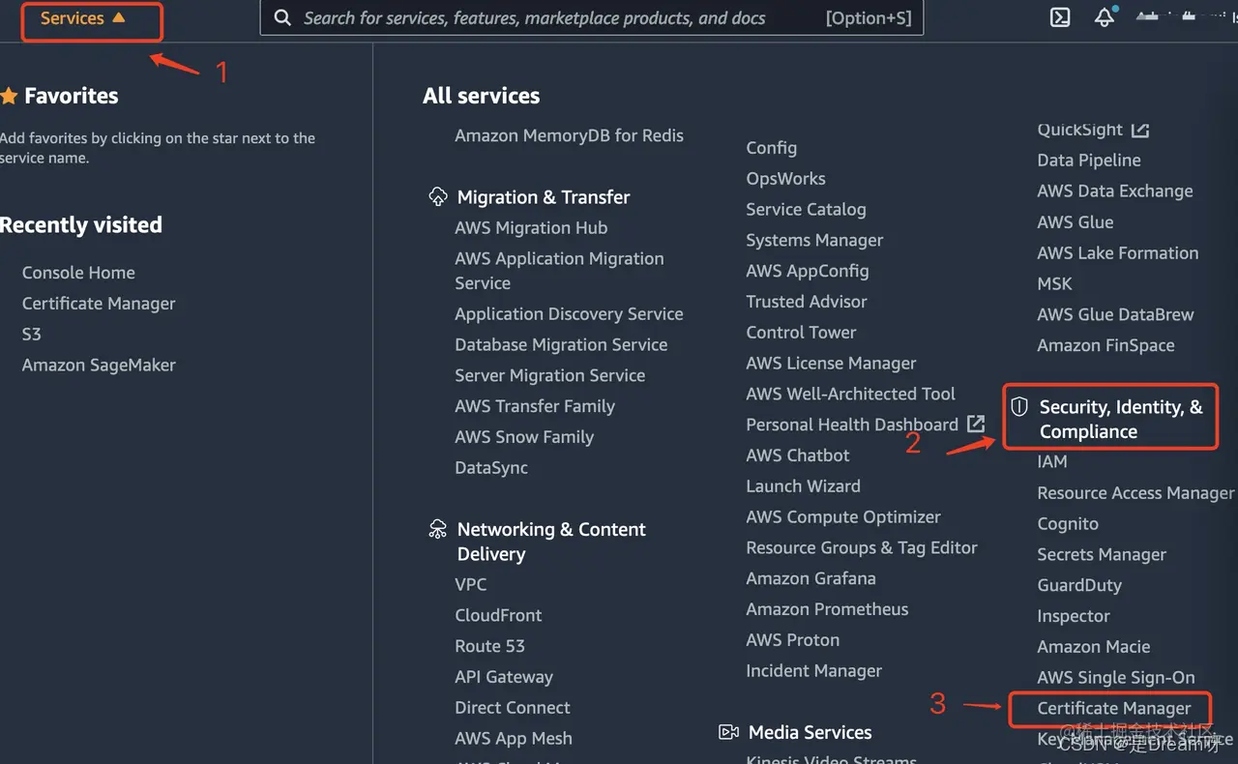Image resolution: width=1238 pixels, height=764 pixels.
Task: Open the notifications bell
Action: pos(1104,17)
